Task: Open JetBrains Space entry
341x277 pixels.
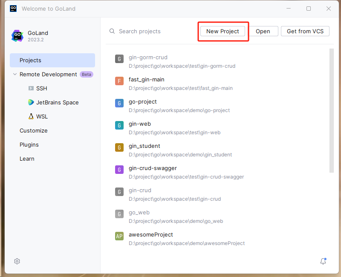Action: pos(58,102)
